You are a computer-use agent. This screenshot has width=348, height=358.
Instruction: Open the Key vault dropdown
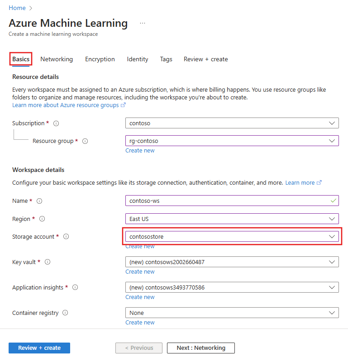point(232,262)
